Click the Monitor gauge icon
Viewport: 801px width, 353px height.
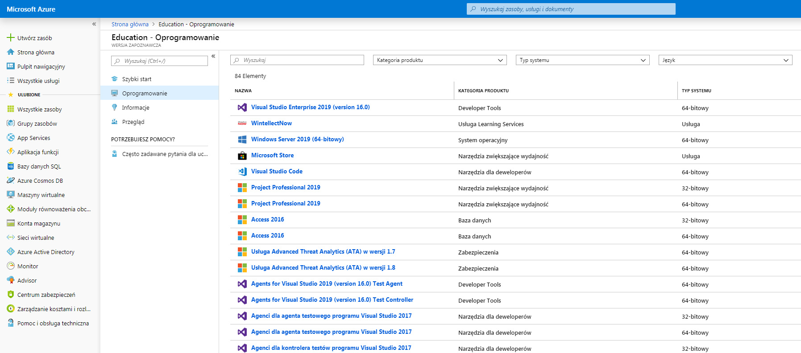(11, 266)
